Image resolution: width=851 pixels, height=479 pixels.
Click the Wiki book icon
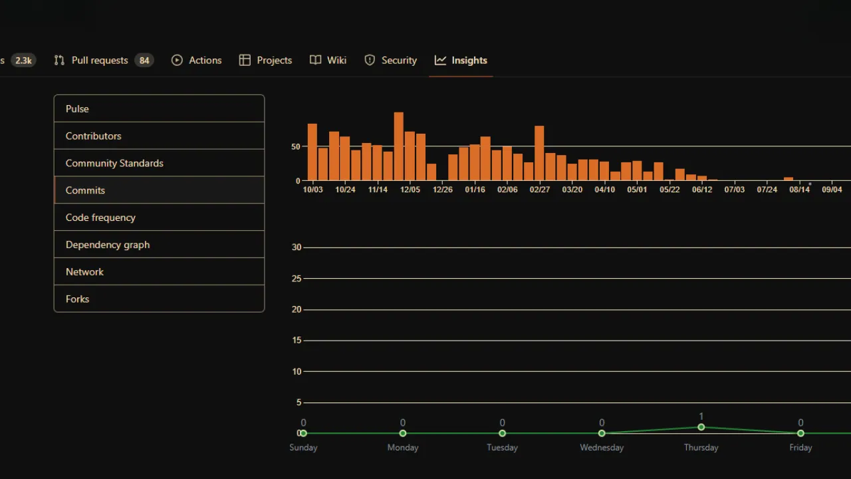(316, 61)
